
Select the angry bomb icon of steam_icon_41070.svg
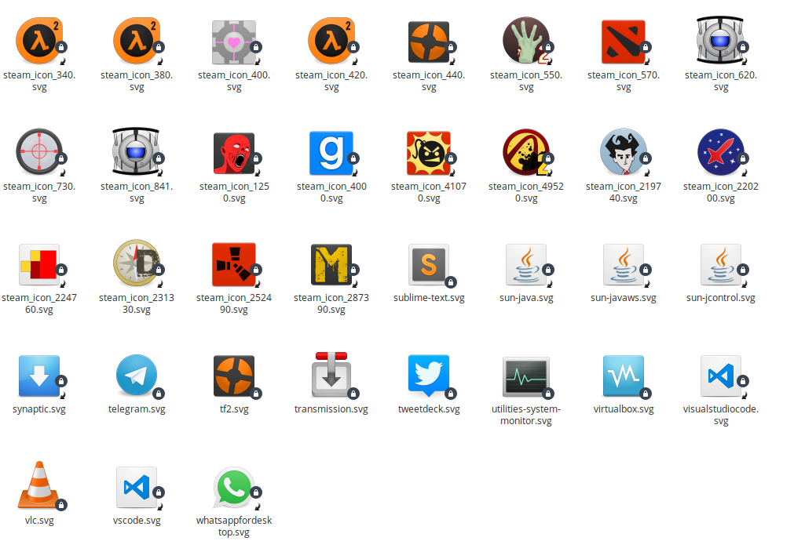pos(429,153)
